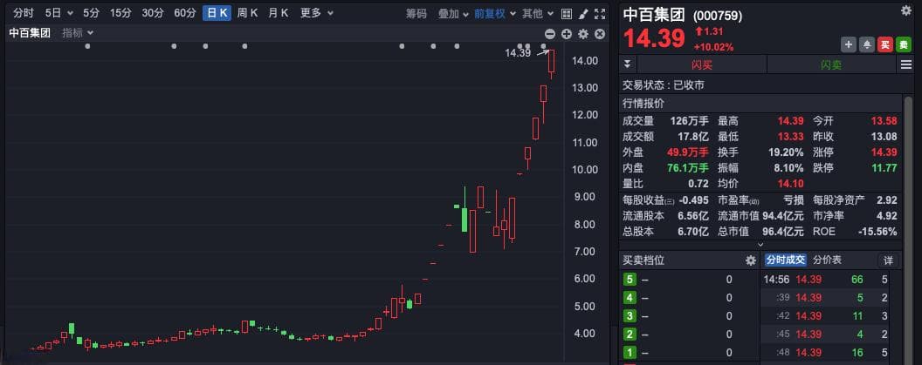
Task: Select the drawing brush tool
Action: tap(582, 13)
